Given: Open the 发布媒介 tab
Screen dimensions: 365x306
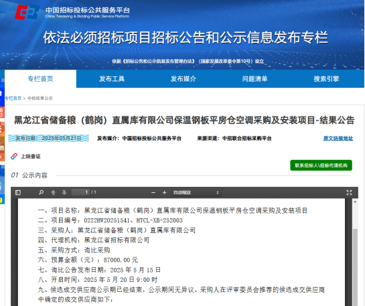Looking at the screenshot, I should coord(184,79).
